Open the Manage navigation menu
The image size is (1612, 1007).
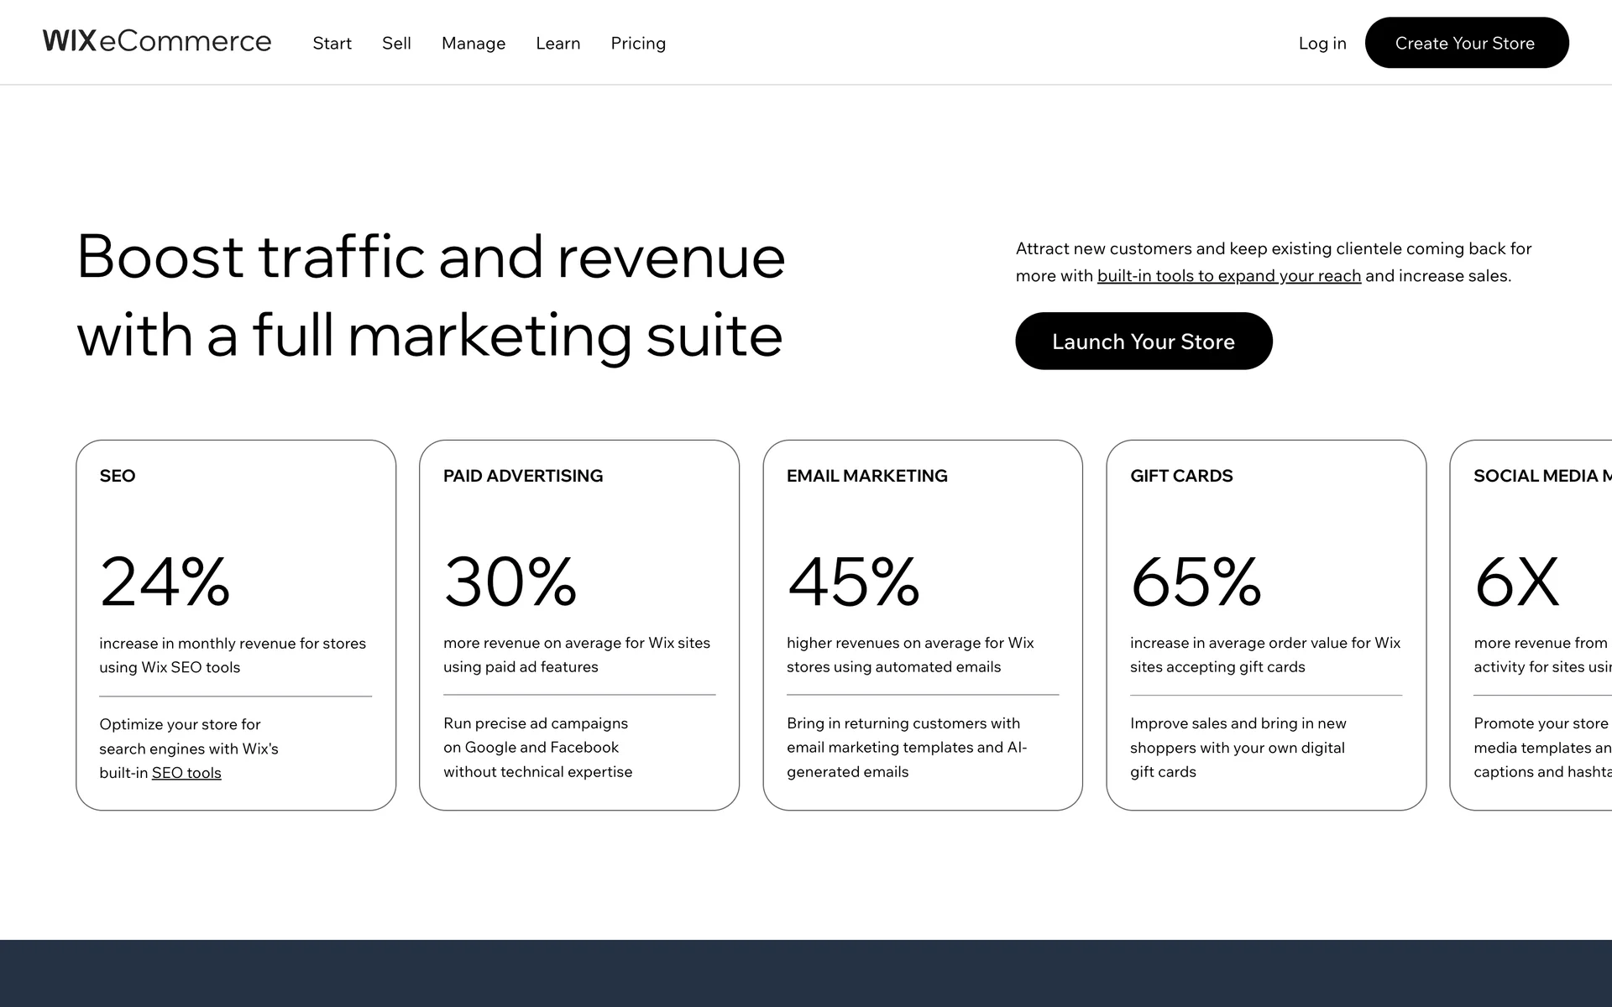474,44
